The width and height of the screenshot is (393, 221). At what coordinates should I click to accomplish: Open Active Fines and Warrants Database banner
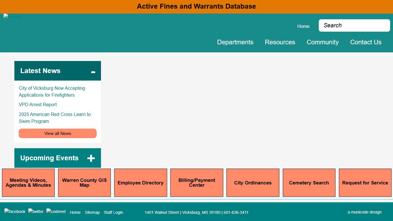point(196,6)
